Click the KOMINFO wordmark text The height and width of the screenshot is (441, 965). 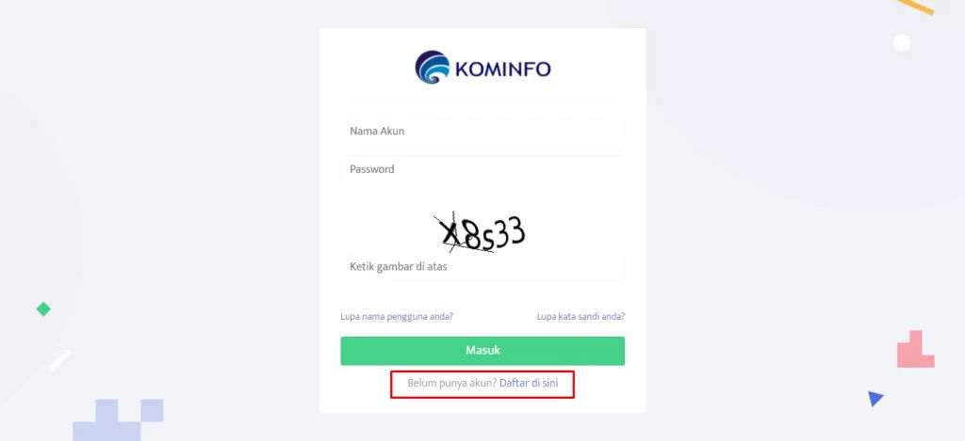pos(503,69)
